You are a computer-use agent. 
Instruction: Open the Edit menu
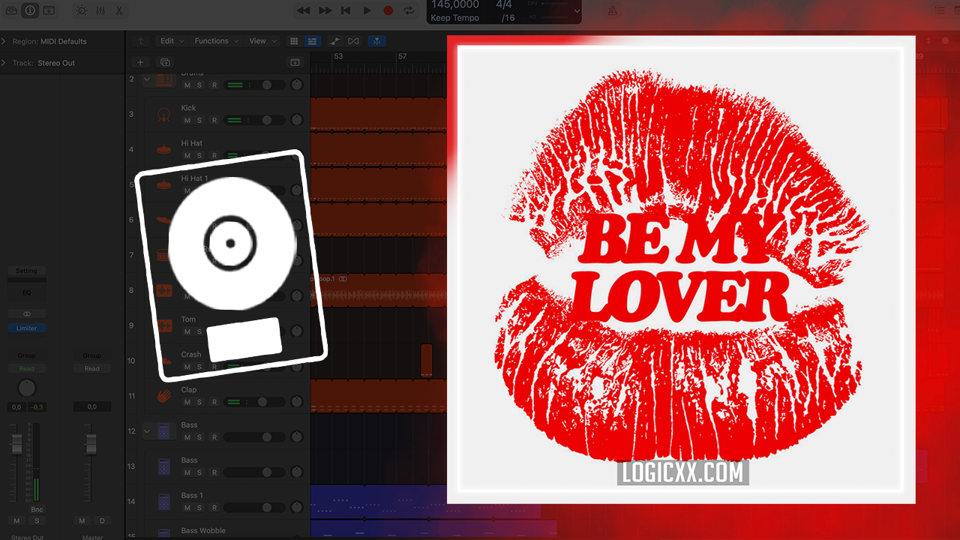171,41
